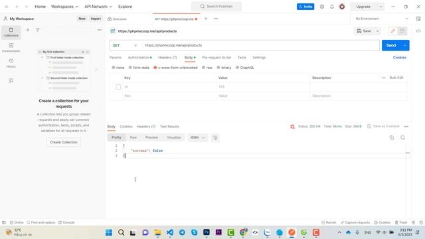Screen dimensions: 425x239
Task: Open the configure workspace sidebar icon
Action: [x=11, y=80]
